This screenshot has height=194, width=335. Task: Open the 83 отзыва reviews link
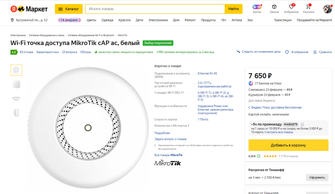pyautogui.click(x=26, y=52)
